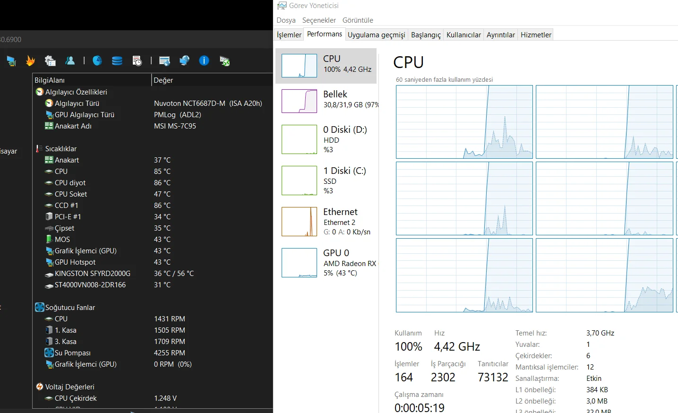Click the green MOS row icon
The height and width of the screenshot is (413, 678).
pos(49,239)
